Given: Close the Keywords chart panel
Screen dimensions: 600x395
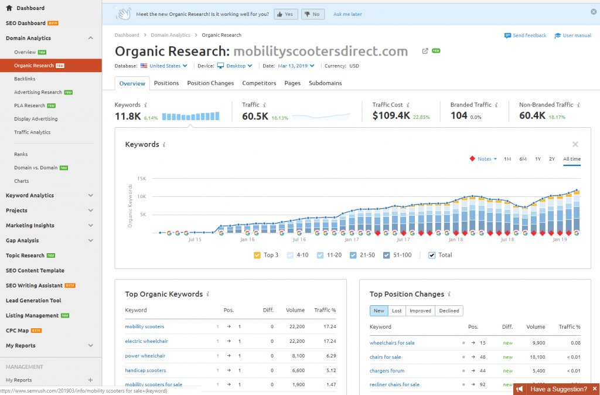Looking at the screenshot, I should point(575,144).
